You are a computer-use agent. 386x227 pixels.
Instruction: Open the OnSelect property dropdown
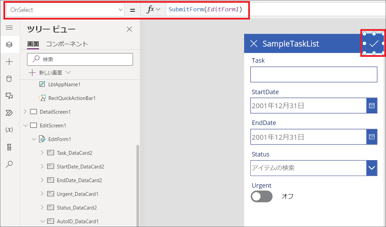[120, 10]
